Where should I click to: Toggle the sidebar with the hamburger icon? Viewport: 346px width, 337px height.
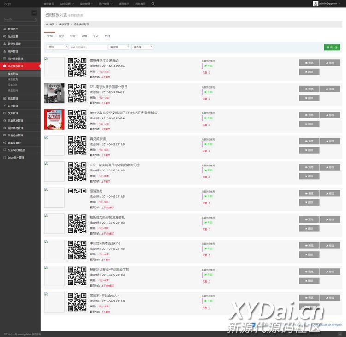pos(34,13)
